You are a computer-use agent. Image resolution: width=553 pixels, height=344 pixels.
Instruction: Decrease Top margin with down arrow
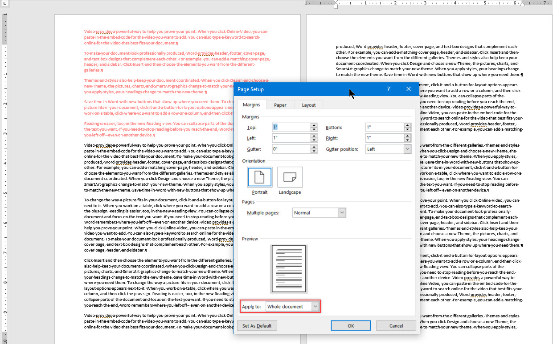[x=314, y=130]
